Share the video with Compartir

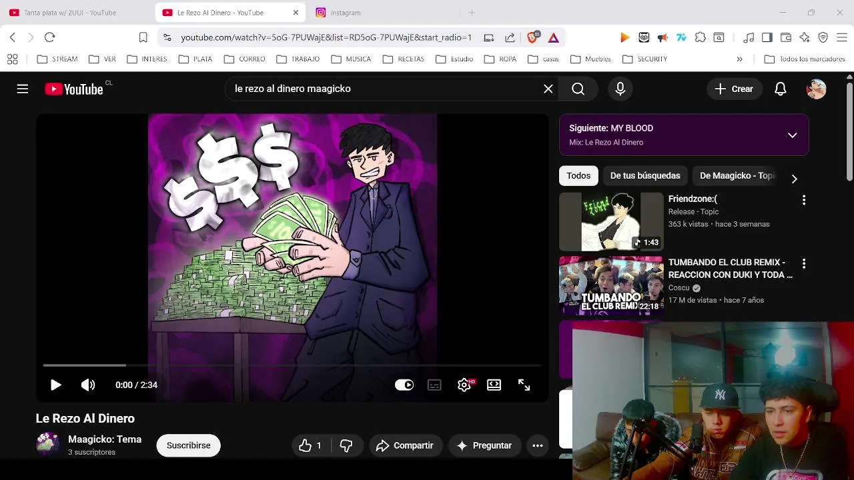(405, 445)
